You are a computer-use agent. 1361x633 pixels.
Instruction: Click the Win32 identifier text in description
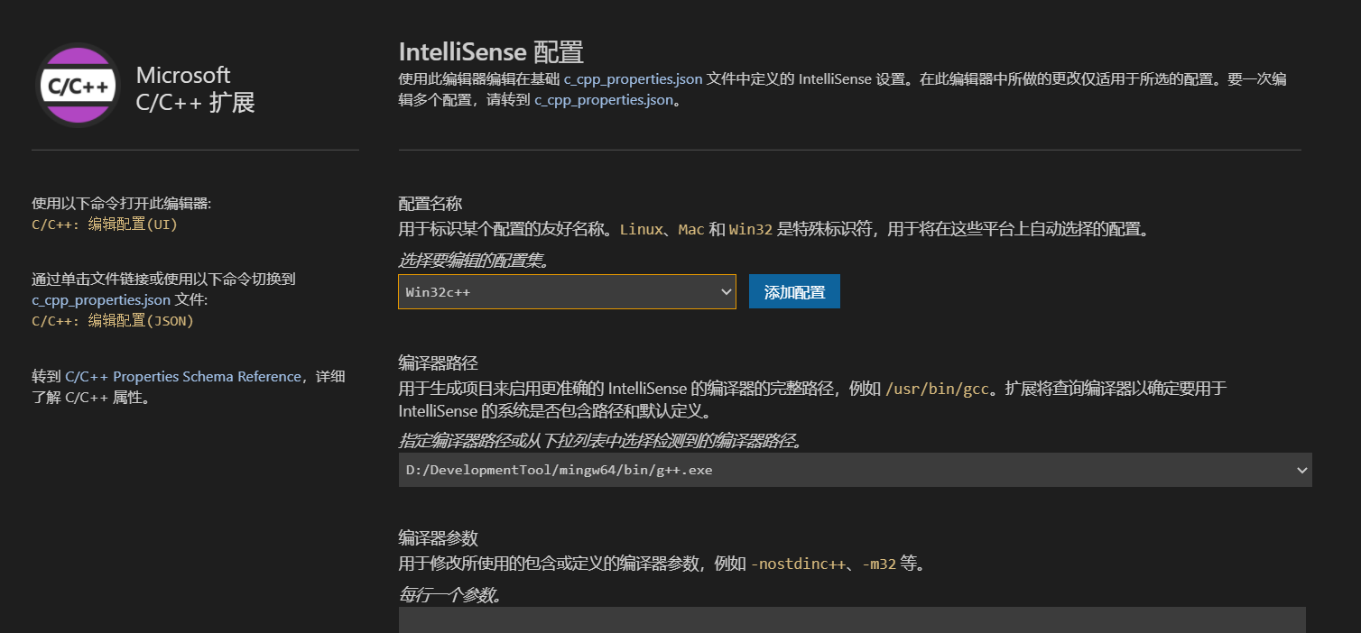[x=751, y=229]
